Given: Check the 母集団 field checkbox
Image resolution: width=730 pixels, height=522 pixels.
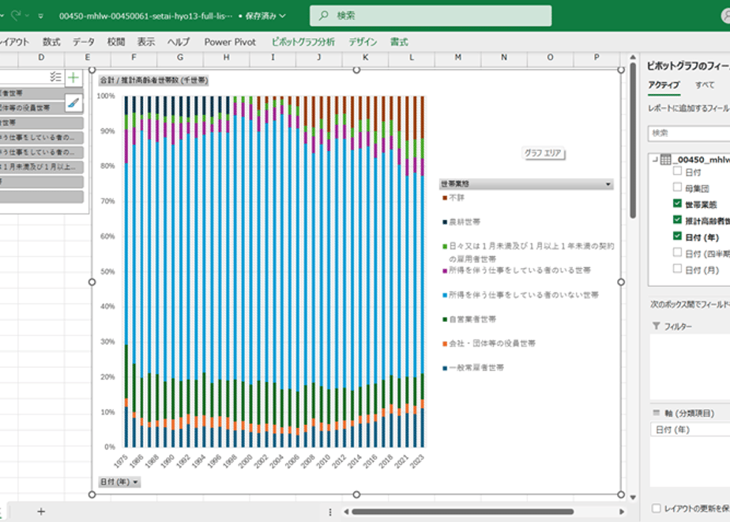Looking at the screenshot, I should pyautogui.click(x=677, y=187).
